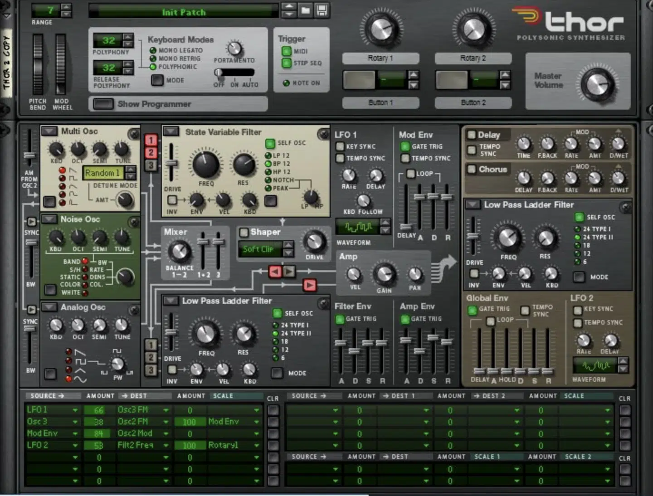Open Noise Osc type dropdown arrow
This screenshot has height=496, width=653.
click(49, 219)
